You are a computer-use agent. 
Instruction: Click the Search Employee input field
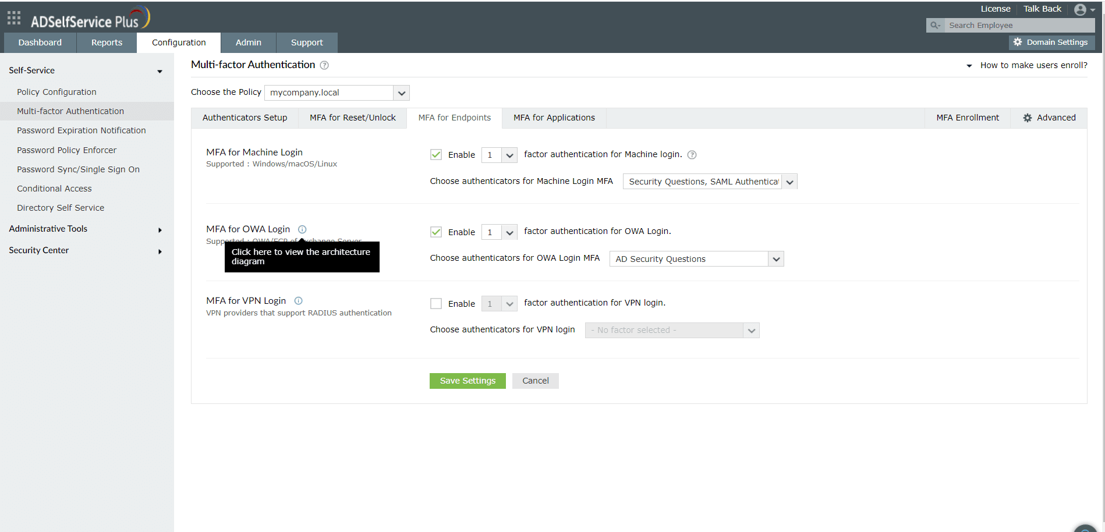pyautogui.click(x=1019, y=25)
